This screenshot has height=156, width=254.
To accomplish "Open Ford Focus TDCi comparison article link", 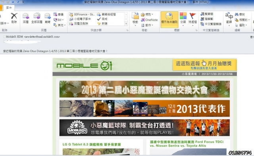I will point(187,144).
